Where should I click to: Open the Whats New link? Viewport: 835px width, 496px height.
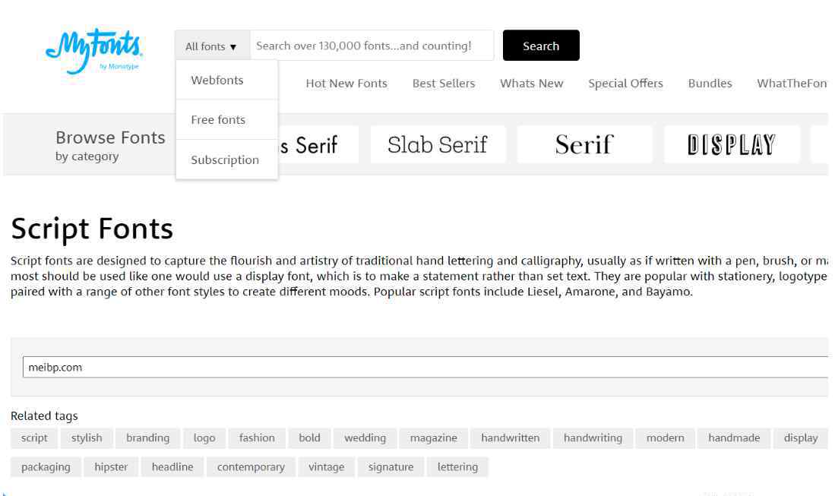coord(532,84)
